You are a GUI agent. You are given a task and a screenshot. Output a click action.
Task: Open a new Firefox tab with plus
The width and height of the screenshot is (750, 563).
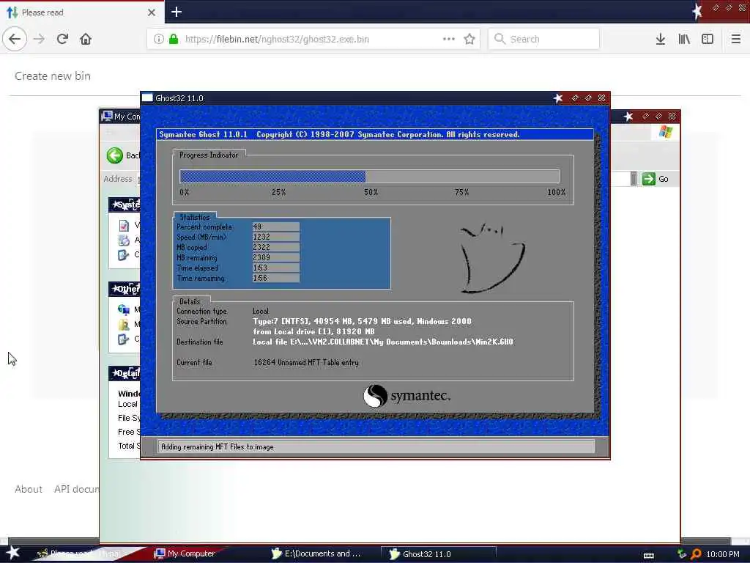[177, 12]
